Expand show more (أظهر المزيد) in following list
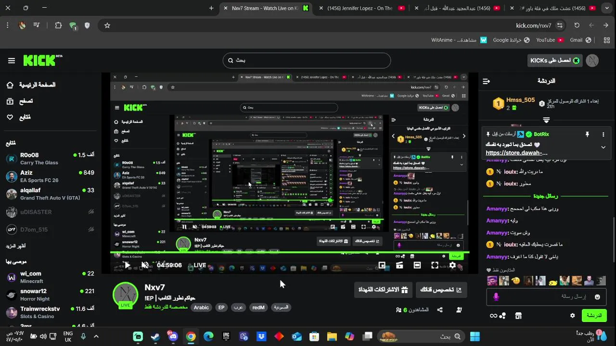This screenshot has height=346, width=616. [x=16, y=246]
